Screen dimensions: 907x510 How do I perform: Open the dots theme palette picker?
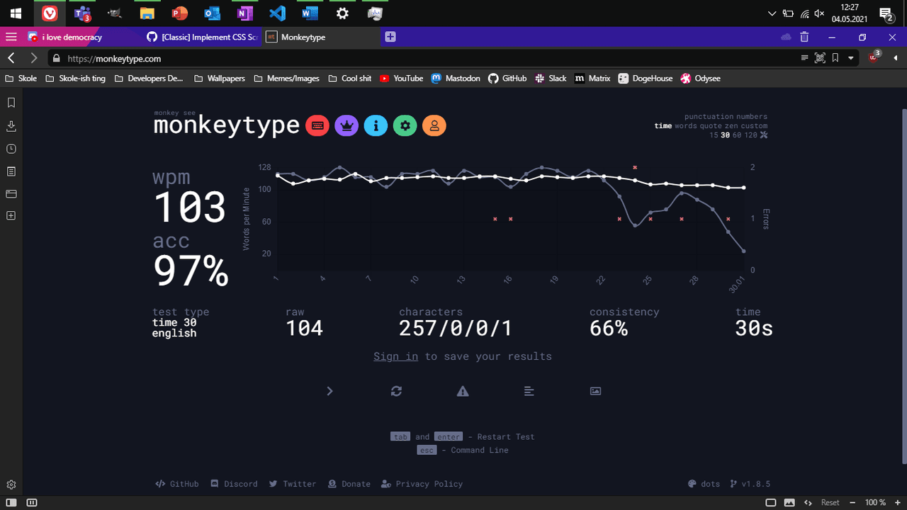[x=704, y=484]
